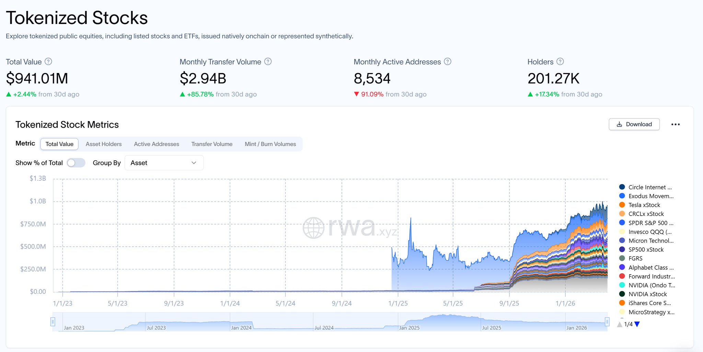Toggle NVIDIA xStock legend entry
Image resolution: width=703 pixels, height=352 pixels.
[x=643, y=294]
